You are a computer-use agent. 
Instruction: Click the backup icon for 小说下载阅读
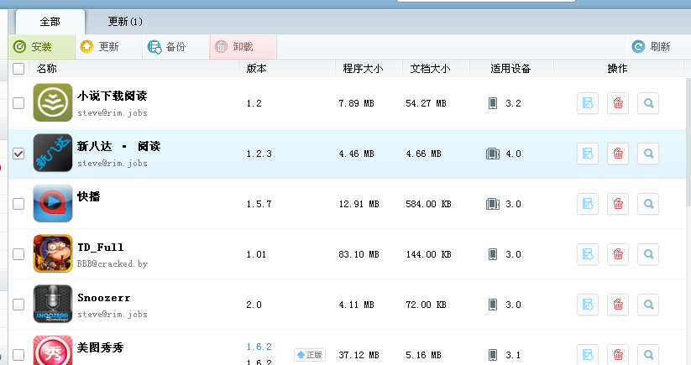click(x=588, y=103)
